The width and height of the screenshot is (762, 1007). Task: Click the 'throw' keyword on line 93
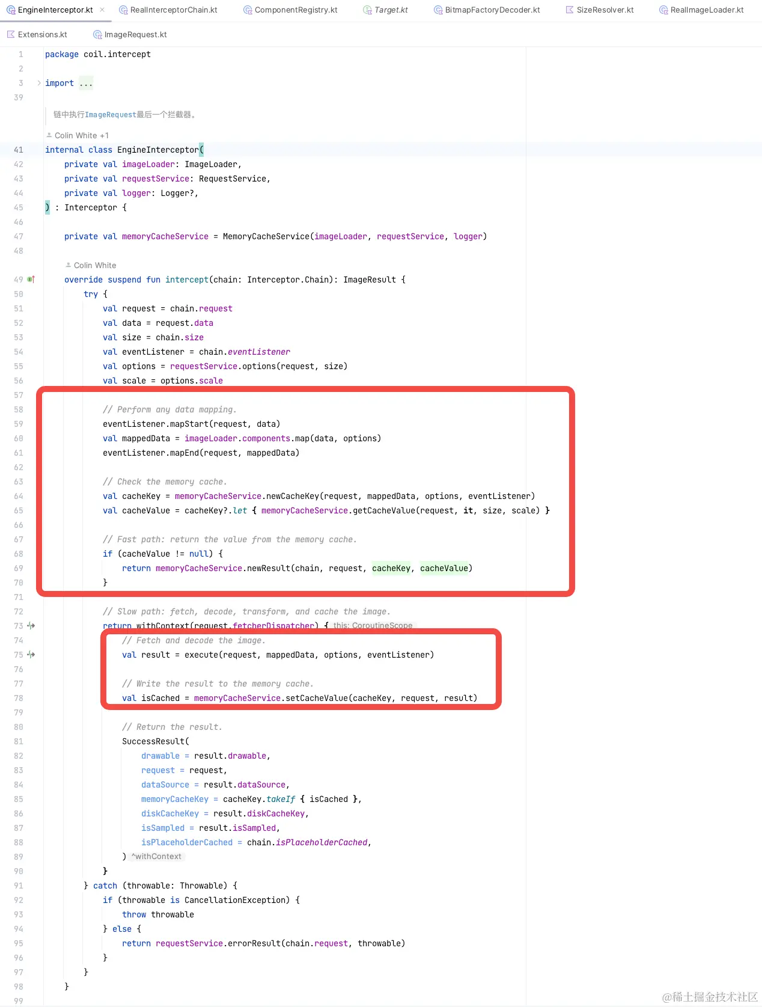tap(134, 914)
